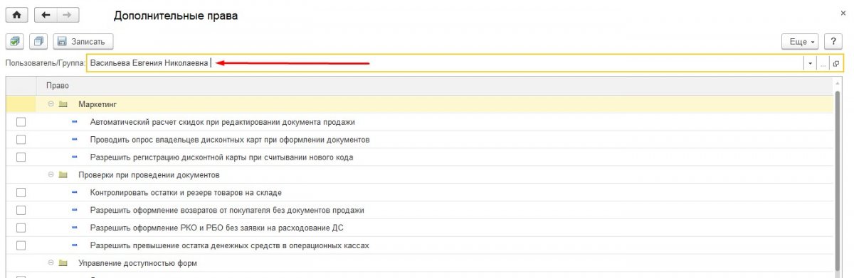Screen dimensions: 854x278
Task: Select Управление доступностью форм folder row
Action: pos(419,263)
